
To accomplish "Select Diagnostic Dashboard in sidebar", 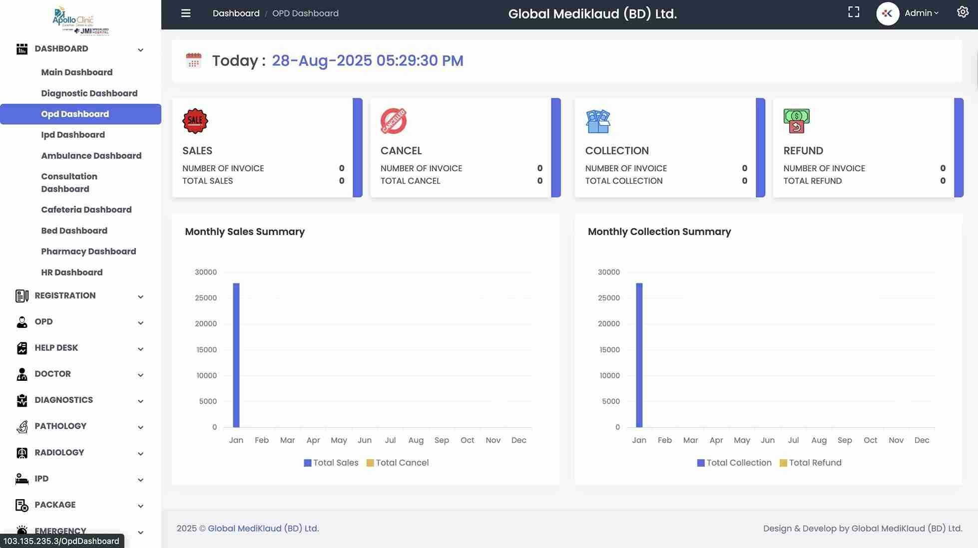I will coord(89,93).
